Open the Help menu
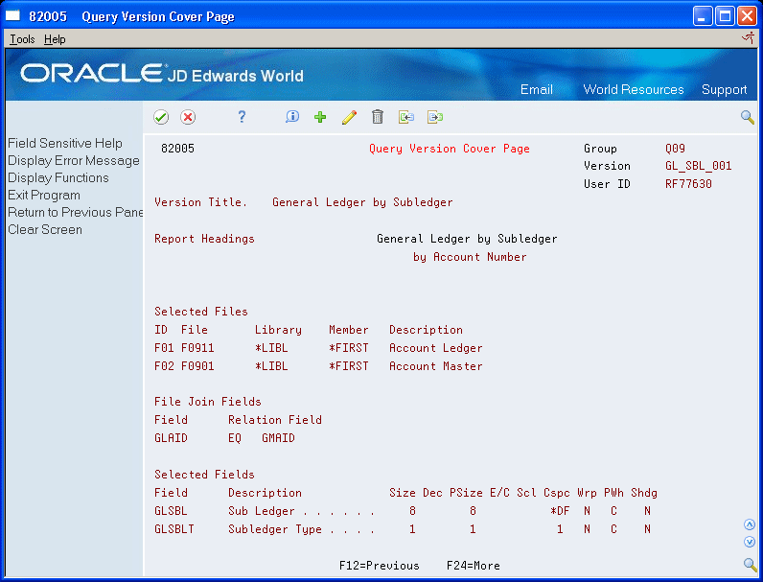The height and width of the screenshot is (582, 763). click(55, 39)
